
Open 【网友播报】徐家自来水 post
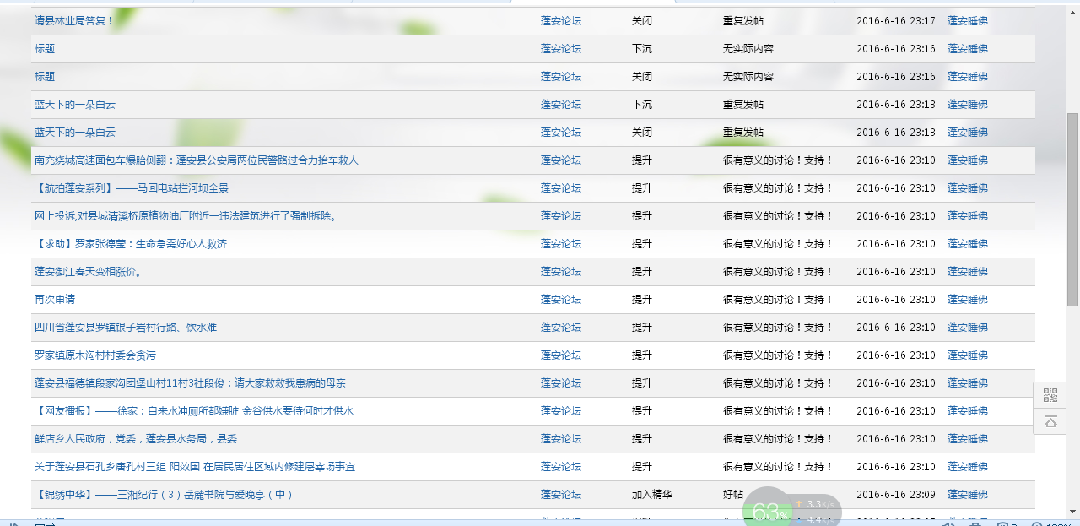pyautogui.click(x=193, y=411)
